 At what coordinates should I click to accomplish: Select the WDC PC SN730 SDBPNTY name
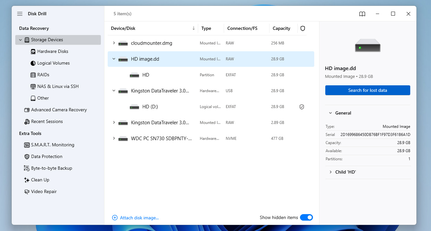pos(162,139)
